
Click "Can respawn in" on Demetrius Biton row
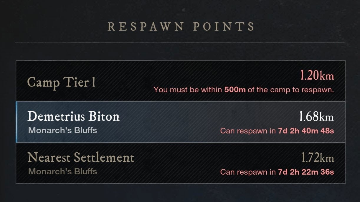coord(248,131)
